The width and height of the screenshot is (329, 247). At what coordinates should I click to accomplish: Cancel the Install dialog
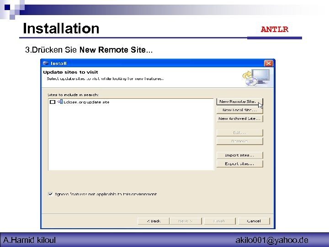pyautogui.click(x=254, y=221)
